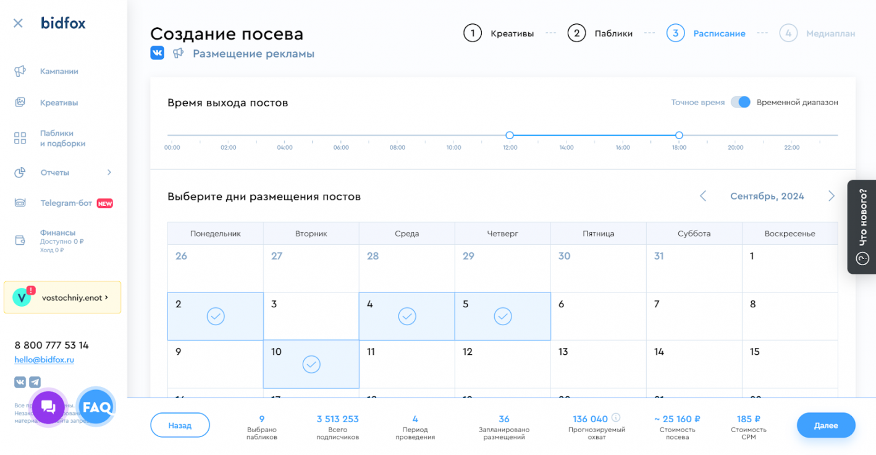The height and width of the screenshot is (455, 876).
Task: Click the Сентябрь, 2024 month label
Action: click(767, 196)
